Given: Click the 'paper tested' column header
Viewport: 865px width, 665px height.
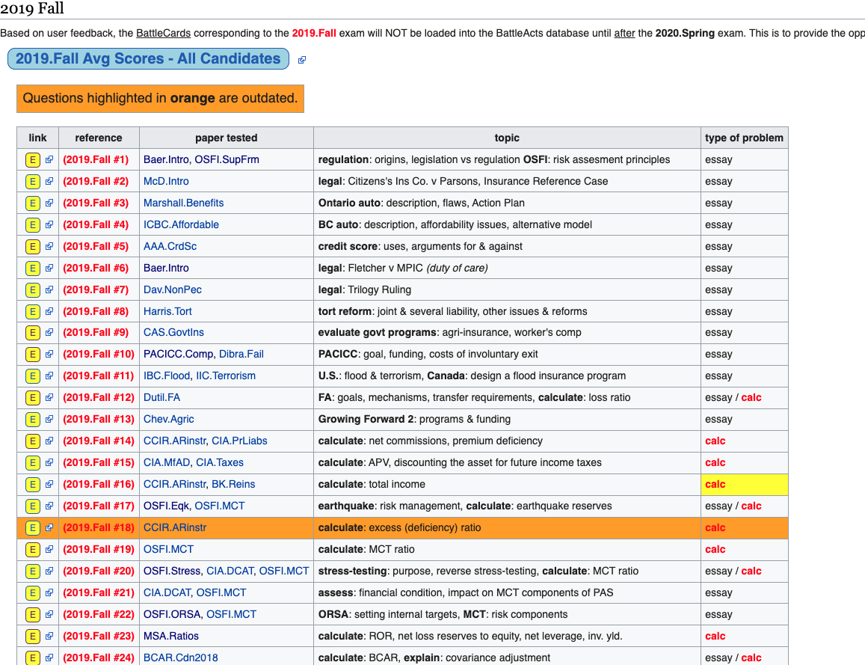Looking at the screenshot, I should (227, 138).
